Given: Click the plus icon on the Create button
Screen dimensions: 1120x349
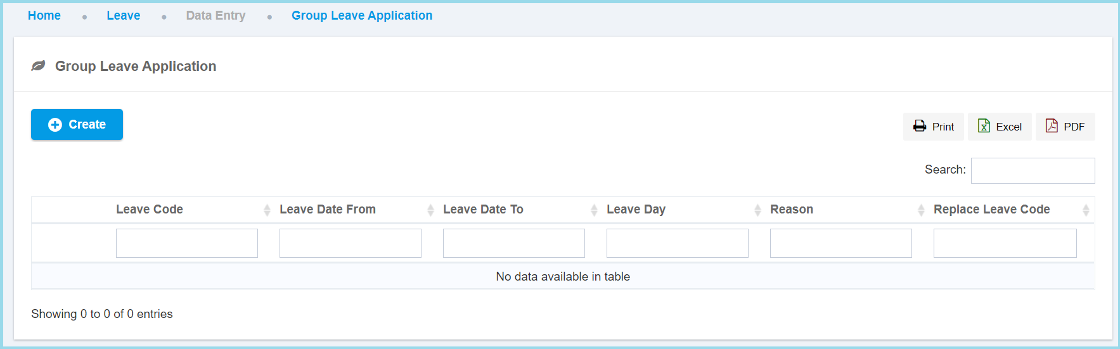Looking at the screenshot, I should (55, 125).
